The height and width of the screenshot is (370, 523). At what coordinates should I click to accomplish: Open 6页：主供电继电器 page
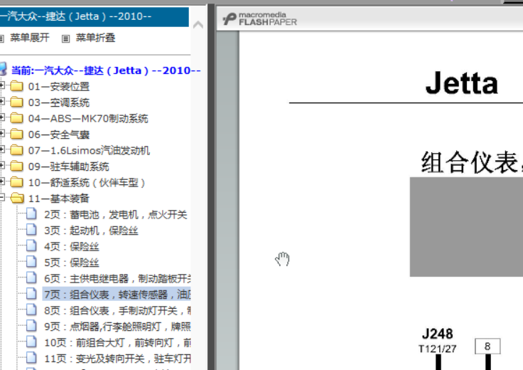pyautogui.click(x=117, y=279)
